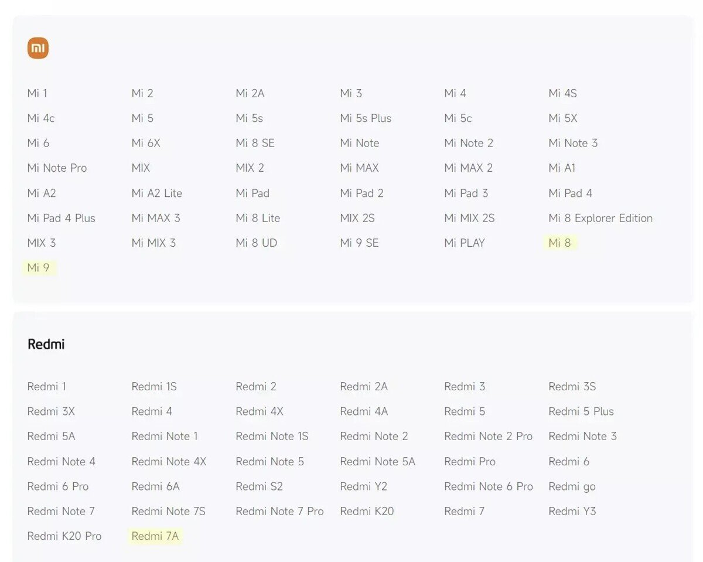Open the Redmi K20 Pro link
703x562 pixels.
pos(64,536)
